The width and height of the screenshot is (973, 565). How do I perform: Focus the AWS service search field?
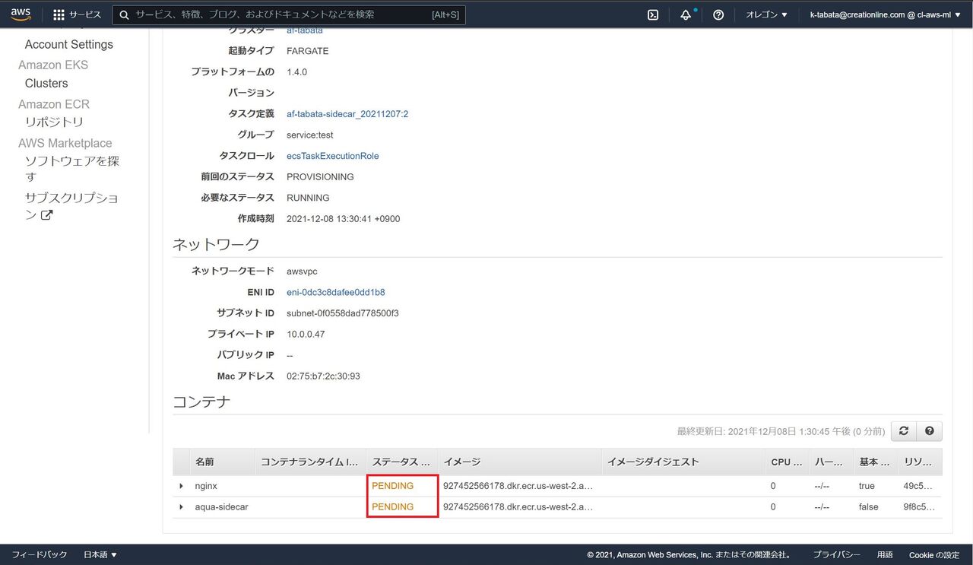tap(289, 14)
